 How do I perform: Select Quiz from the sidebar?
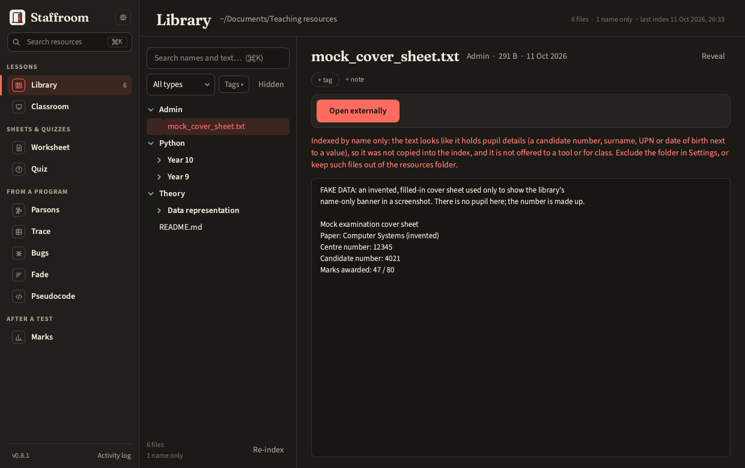coord(70,169)
